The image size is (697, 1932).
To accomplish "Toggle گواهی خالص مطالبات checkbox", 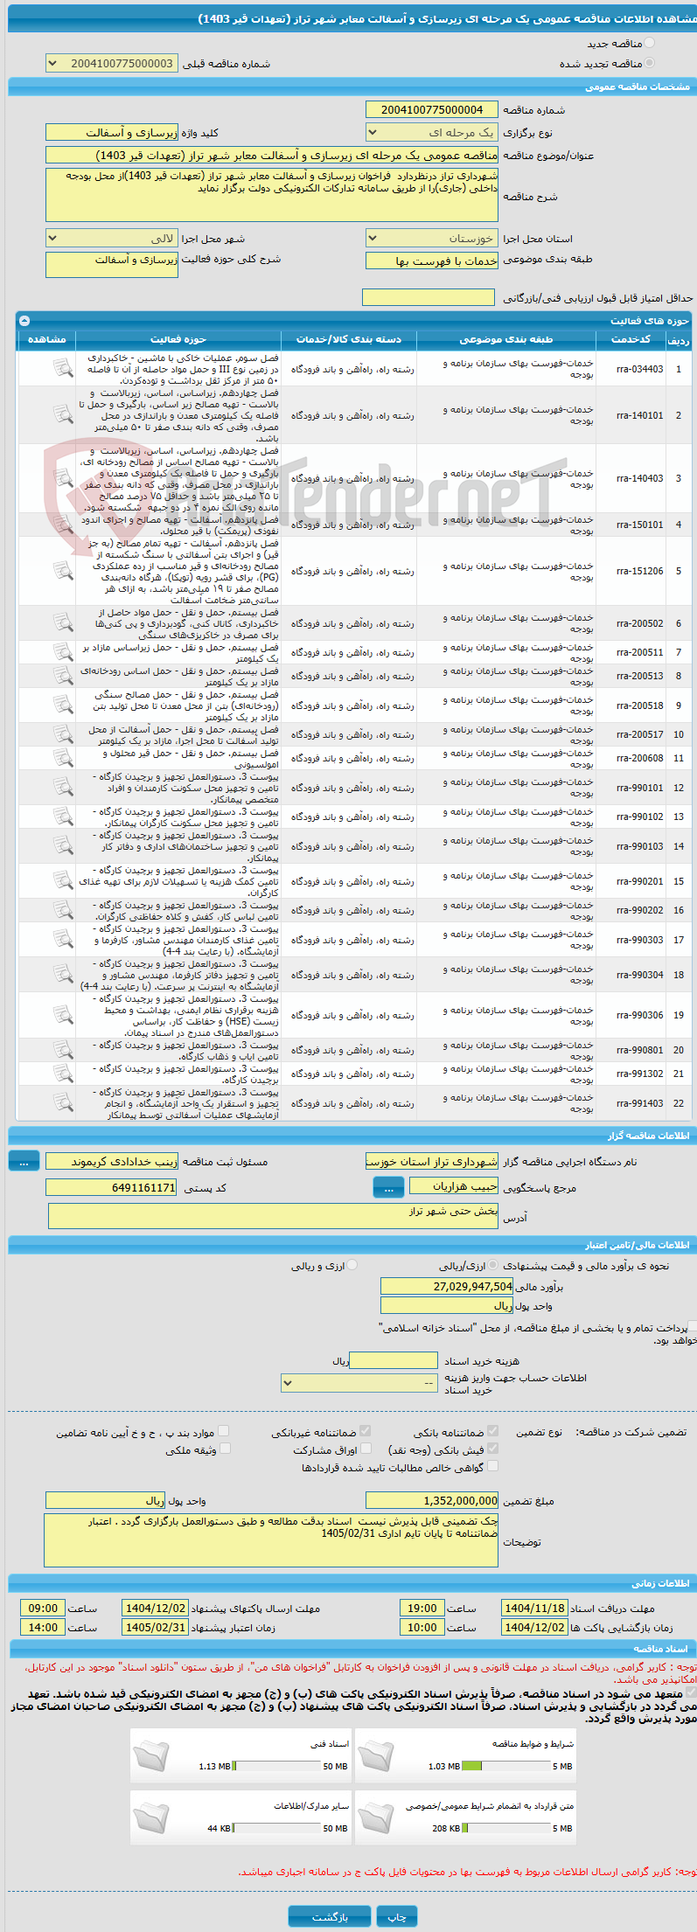I will click(492, 1466).
